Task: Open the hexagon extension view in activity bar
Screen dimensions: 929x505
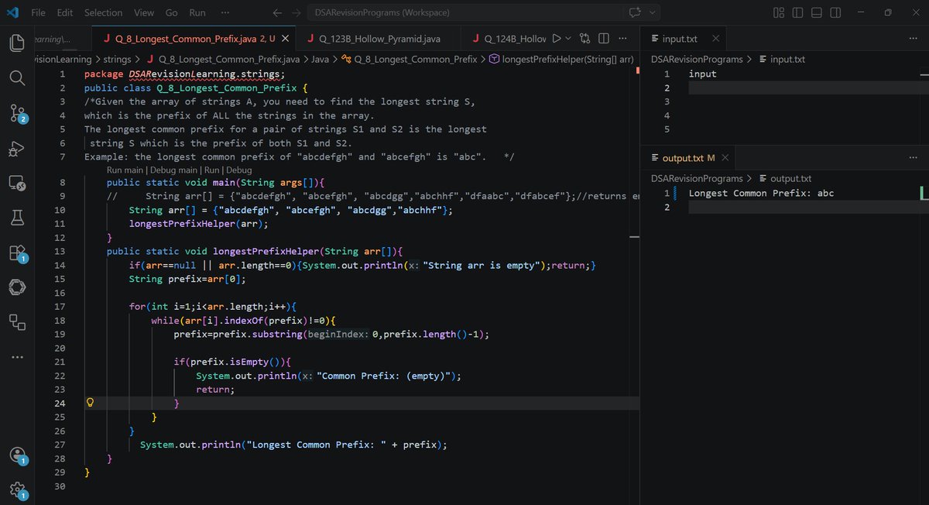Action: coord(17,287)
